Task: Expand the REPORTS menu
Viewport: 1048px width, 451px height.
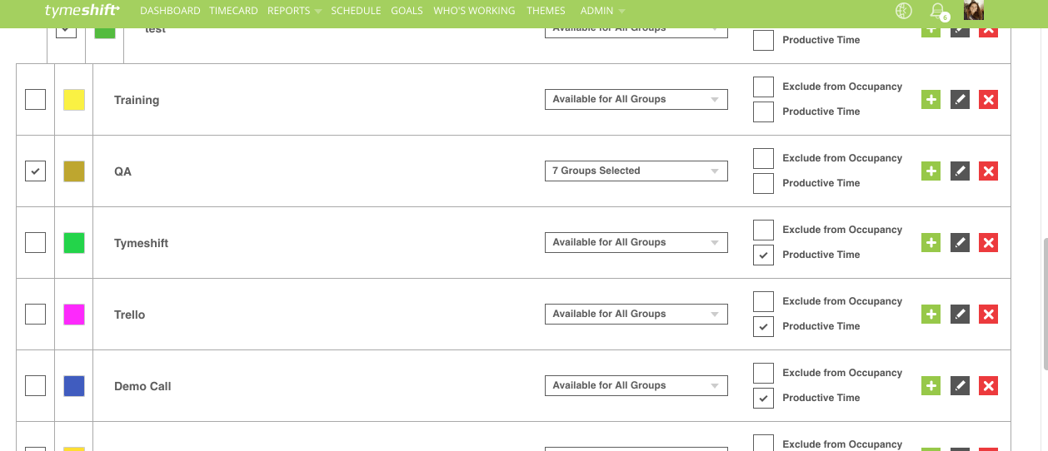Action: 294,11
